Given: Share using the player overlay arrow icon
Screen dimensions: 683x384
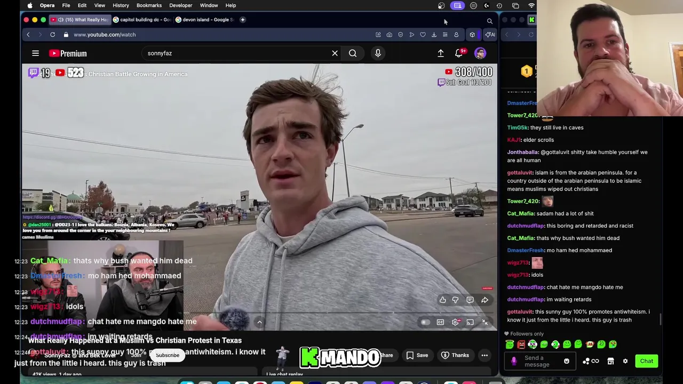Looking at the screenshot, I should (485, 300).
